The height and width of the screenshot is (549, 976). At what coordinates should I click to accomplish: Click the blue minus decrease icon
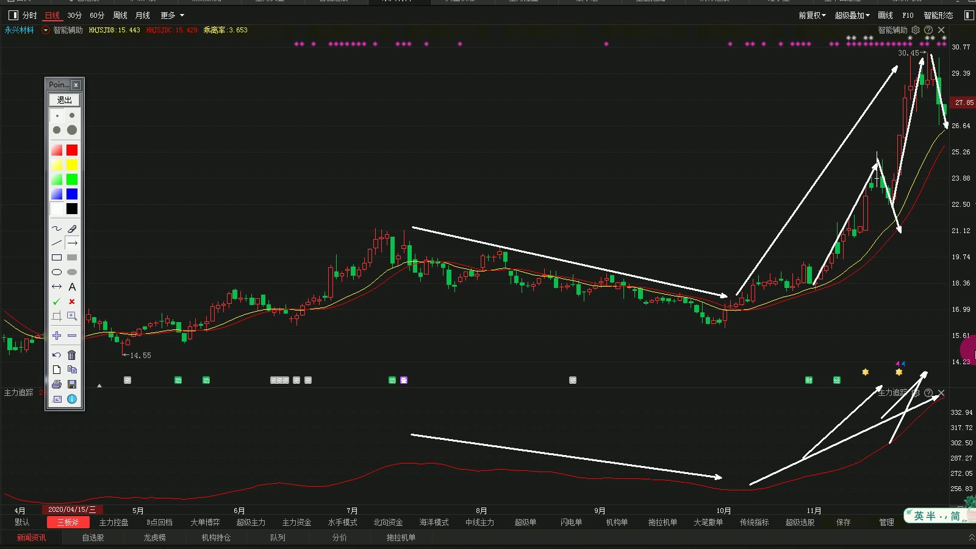pyautogui.click(x=72, y=335)
